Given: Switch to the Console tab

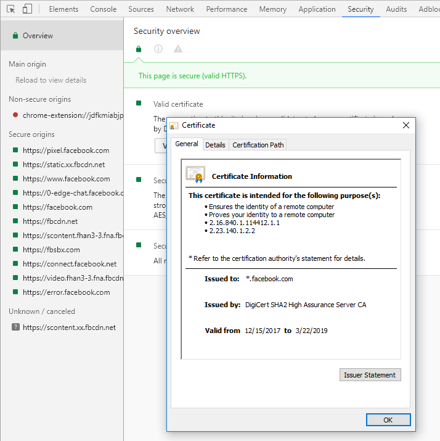Looking at the screenshot, I should 103,9.
